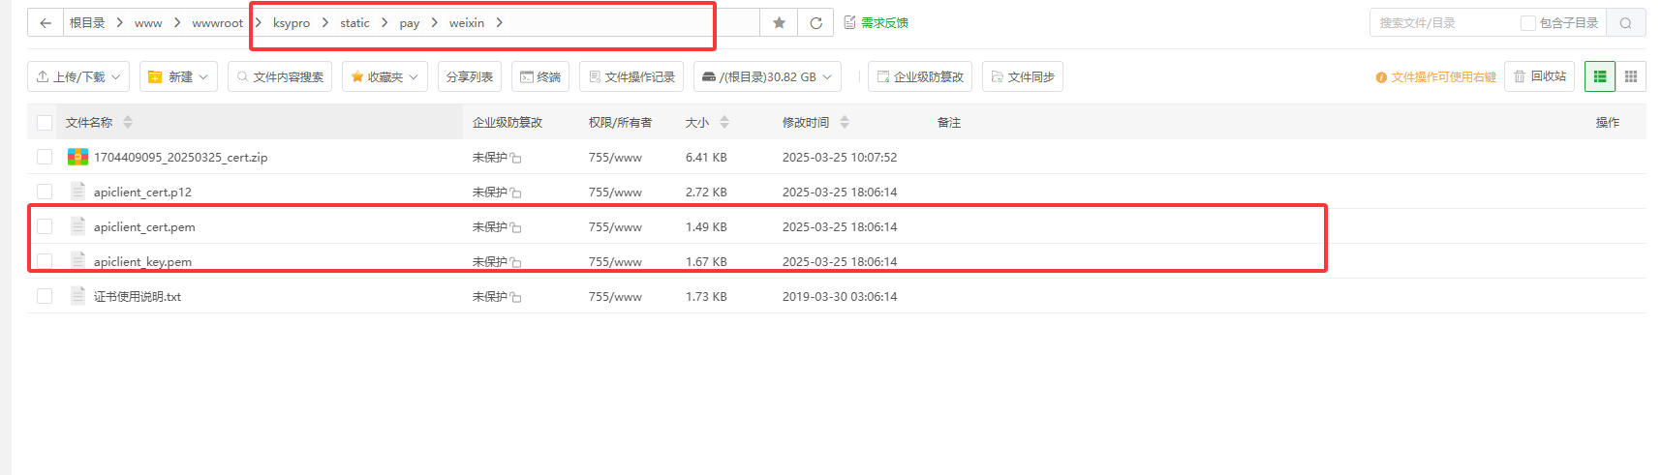Click lock icon for apiclient_cert.pem protection
This screenshot has width=1662, height=475.
tap(516, 228)
